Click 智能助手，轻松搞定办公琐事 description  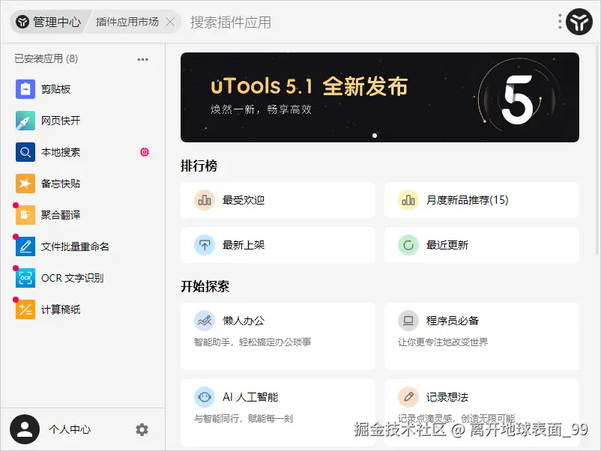pos(253,342)
